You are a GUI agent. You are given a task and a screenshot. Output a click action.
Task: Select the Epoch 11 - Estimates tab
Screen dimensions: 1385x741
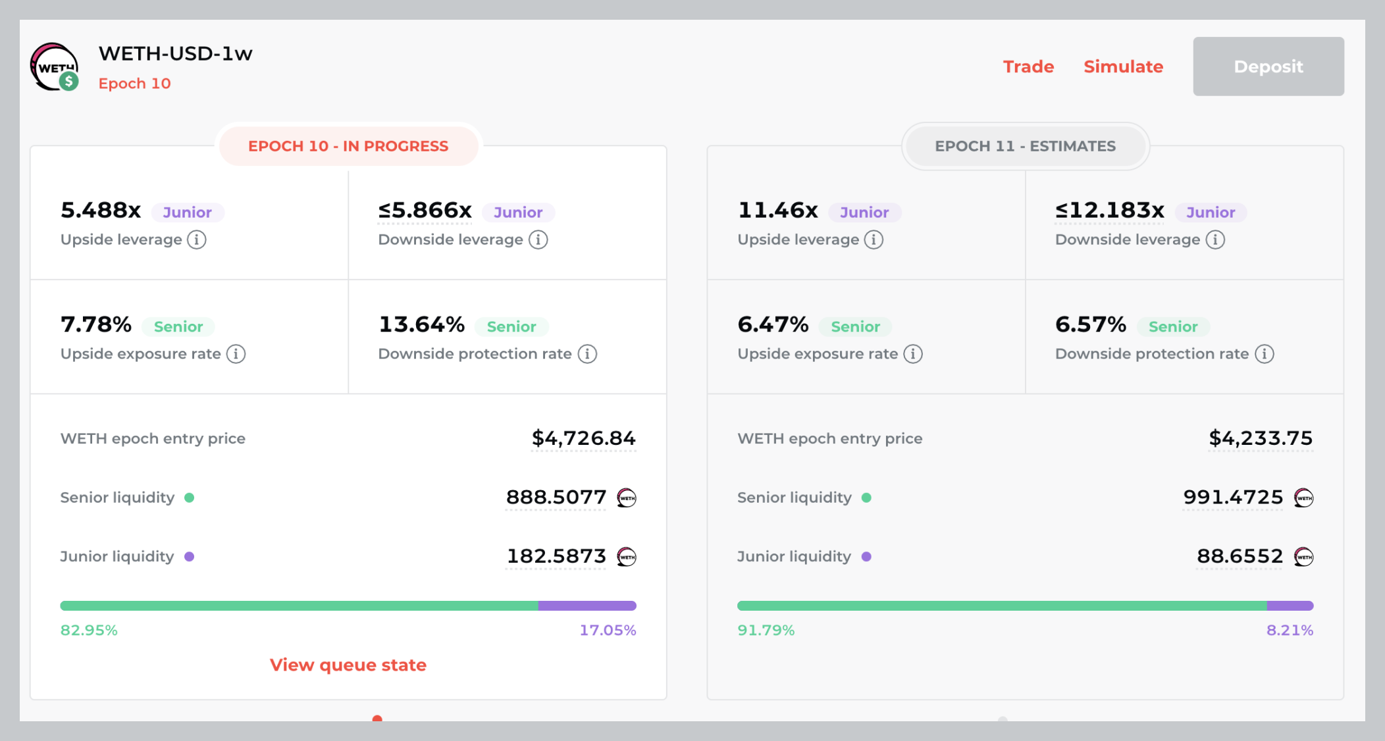tap(1025, 146)
